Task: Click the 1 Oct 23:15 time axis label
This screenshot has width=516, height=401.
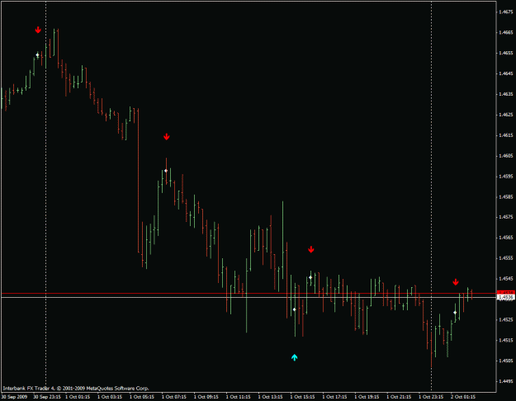Action: (431, 397)
